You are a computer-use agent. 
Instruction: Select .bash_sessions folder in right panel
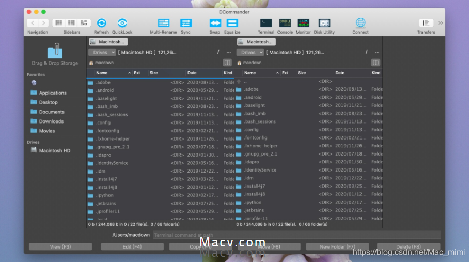(308, 121)
